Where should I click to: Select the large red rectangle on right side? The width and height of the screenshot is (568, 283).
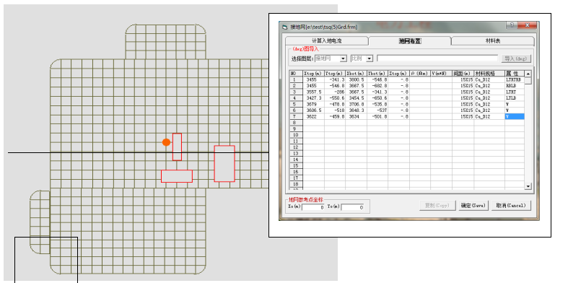[x=224, y=163]
